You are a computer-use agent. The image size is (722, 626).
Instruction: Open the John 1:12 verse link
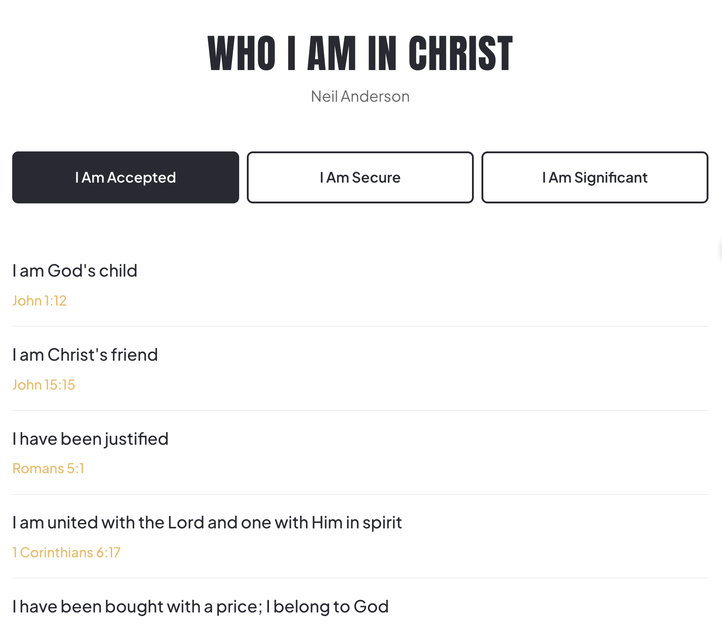click(40, 301)
